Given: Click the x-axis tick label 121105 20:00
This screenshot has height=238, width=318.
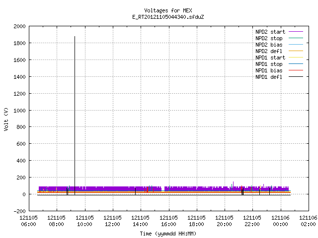Looking at the screenshot, I should tap(224, 221).
